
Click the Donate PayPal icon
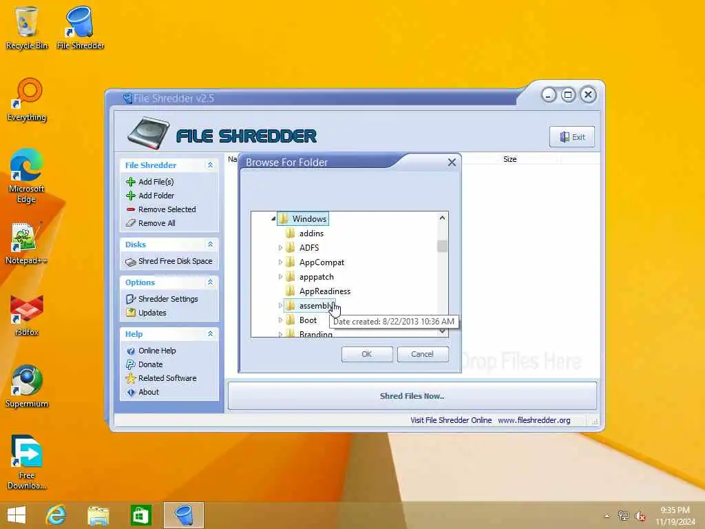(x=130, y=365)
